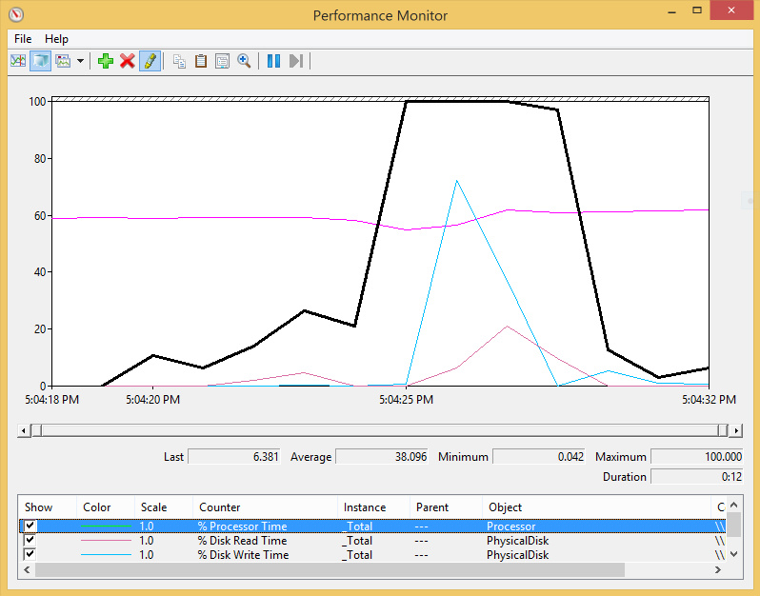Click the green Add counter plus icon
Viewport: 760px width, 596px height.
(106, 61)
